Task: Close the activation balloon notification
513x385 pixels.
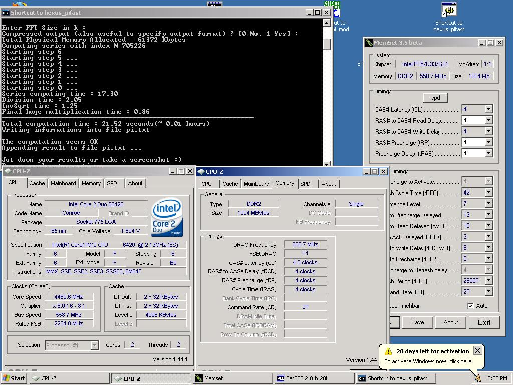Action: [477, 351]
